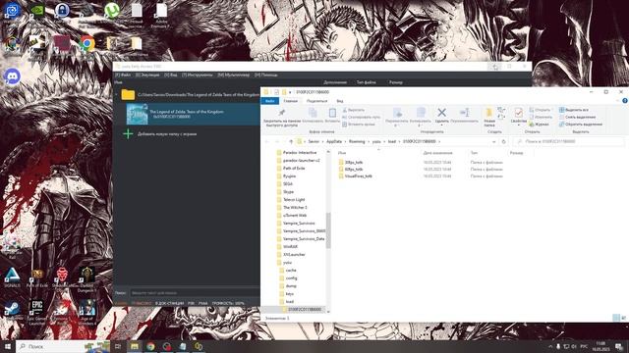Click Обратить выделение in the ribbon

click(x=581, y=125)
